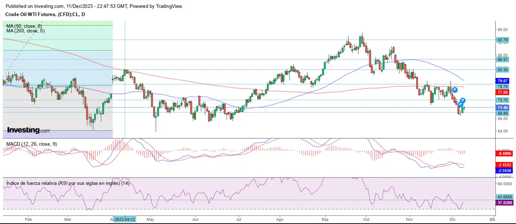Click the red 77.88 MA price tag

tap(503, 92)
